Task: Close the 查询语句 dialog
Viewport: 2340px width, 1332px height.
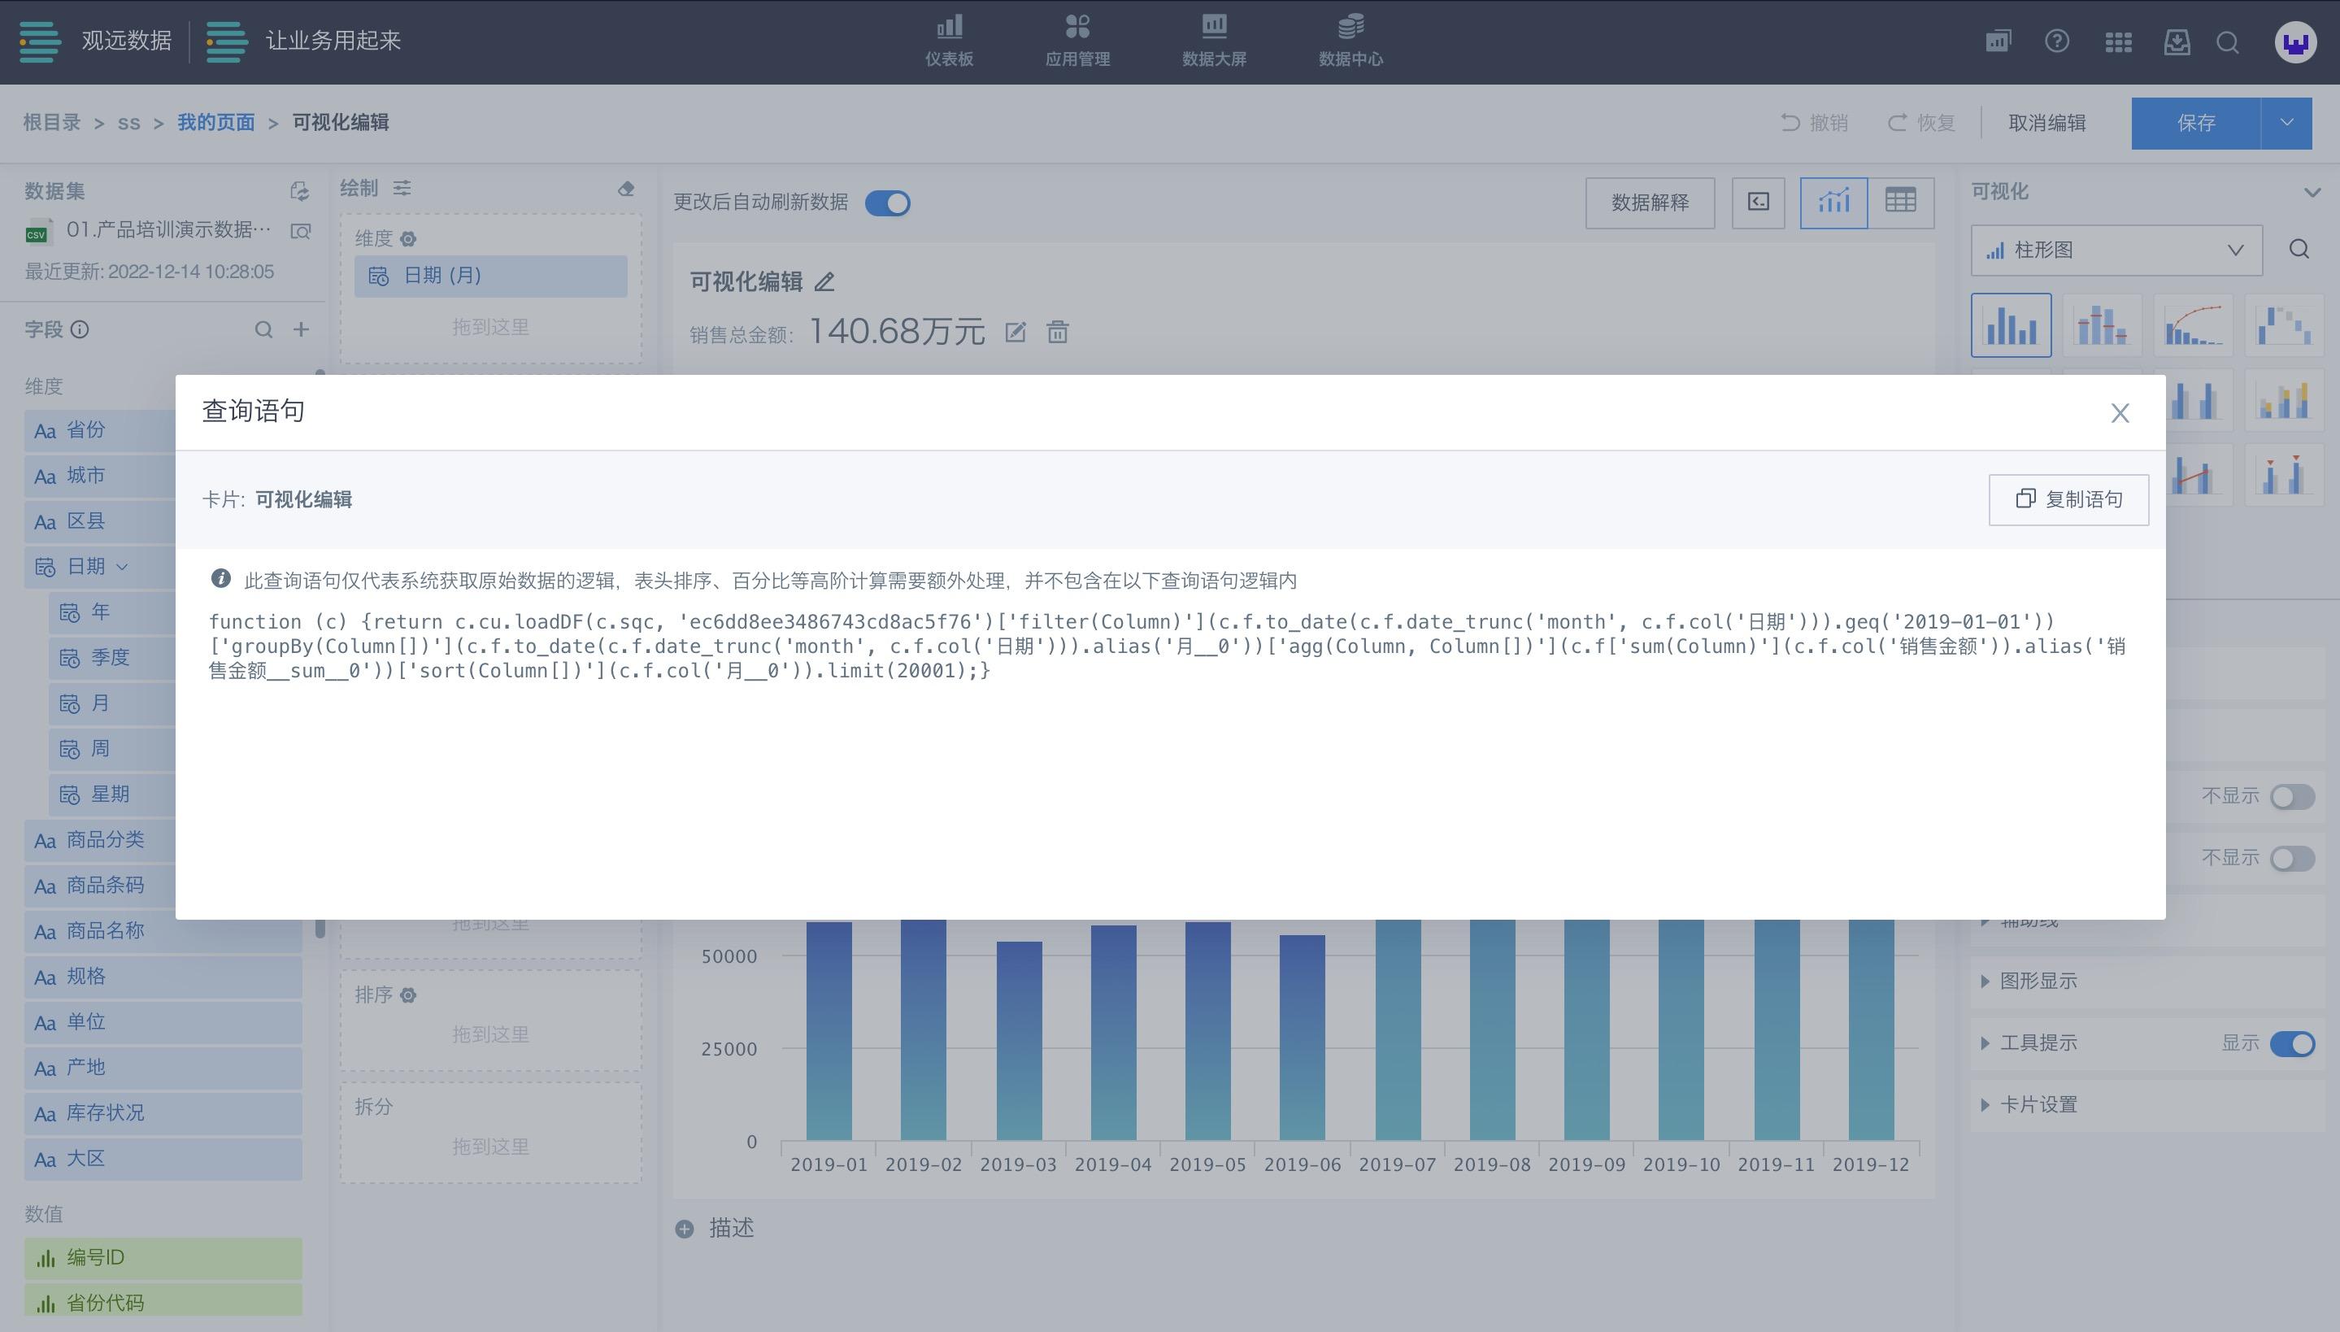Action: coord(2120,413)
